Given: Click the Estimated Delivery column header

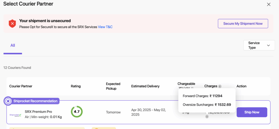Looking at the screenshot, I should pyautogui.click(x=145, y=86).
